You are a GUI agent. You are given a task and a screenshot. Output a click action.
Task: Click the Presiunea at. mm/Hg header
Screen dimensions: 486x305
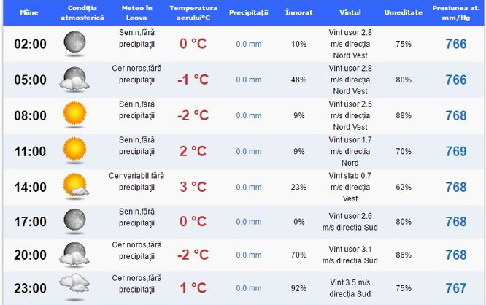pos(456,12)
